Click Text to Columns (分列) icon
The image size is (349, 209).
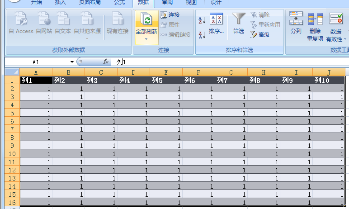[296, 24]
